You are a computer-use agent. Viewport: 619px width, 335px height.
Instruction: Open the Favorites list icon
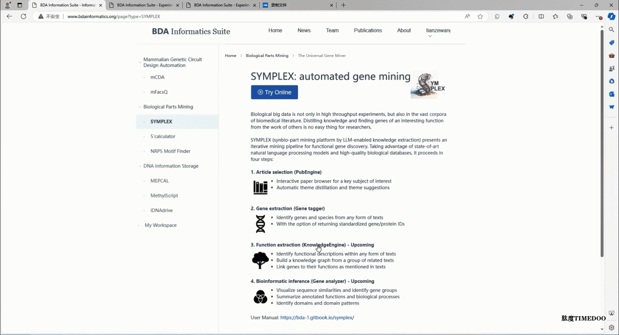coord(556,16)
